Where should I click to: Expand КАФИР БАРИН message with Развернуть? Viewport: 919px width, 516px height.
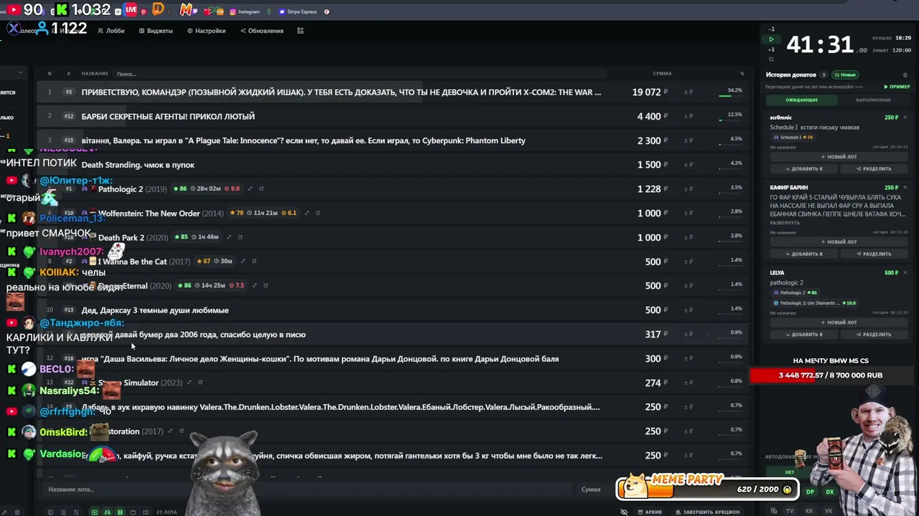785,223
